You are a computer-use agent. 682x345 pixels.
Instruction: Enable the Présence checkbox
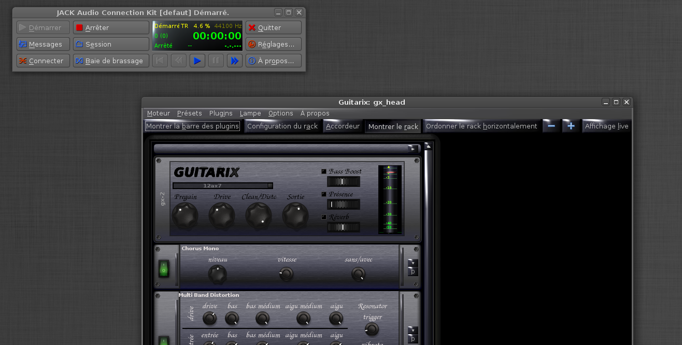[324, 194]
